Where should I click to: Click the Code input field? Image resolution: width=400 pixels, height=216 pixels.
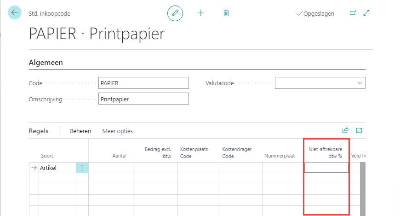(143, 83)
